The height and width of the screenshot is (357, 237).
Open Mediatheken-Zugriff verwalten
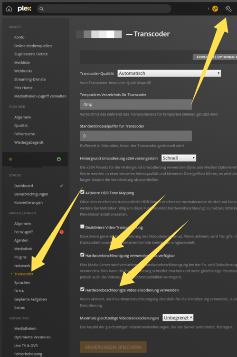coord(40,96)
